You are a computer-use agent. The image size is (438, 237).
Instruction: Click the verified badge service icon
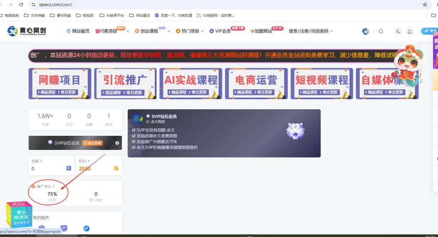point(86,228)
